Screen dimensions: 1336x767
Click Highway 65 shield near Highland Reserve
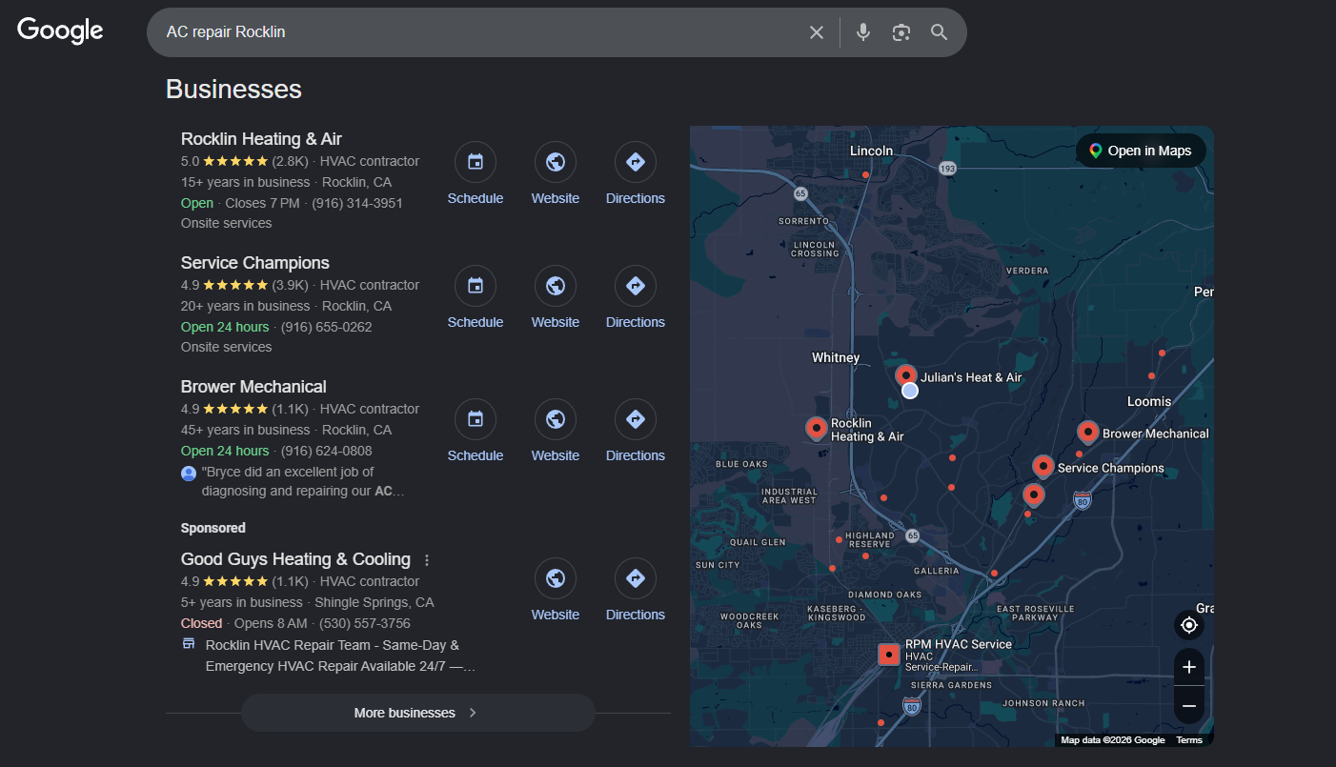[x=912, y=535]
